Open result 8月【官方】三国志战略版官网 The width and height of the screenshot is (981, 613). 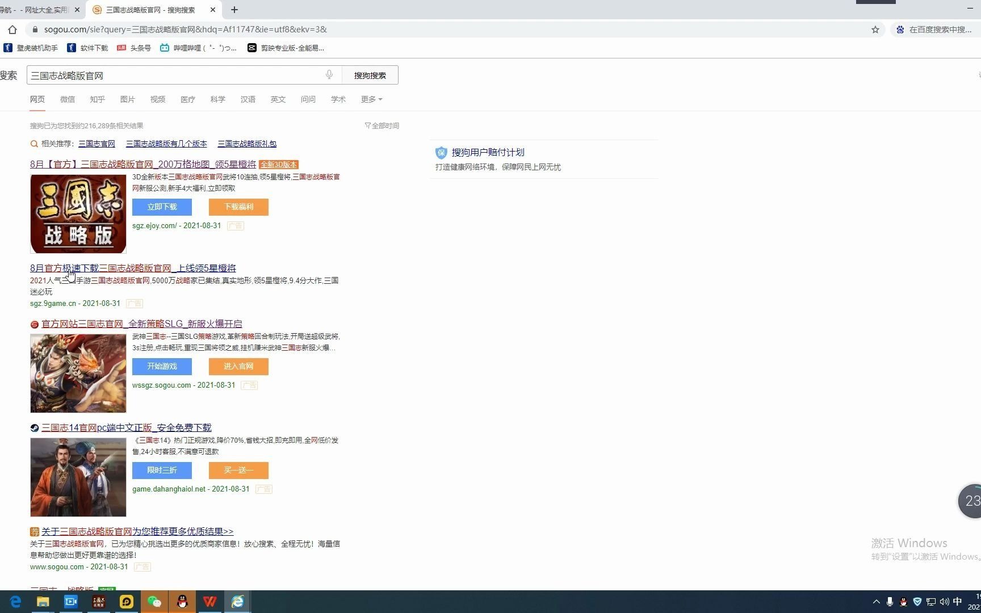pos(143,164)
